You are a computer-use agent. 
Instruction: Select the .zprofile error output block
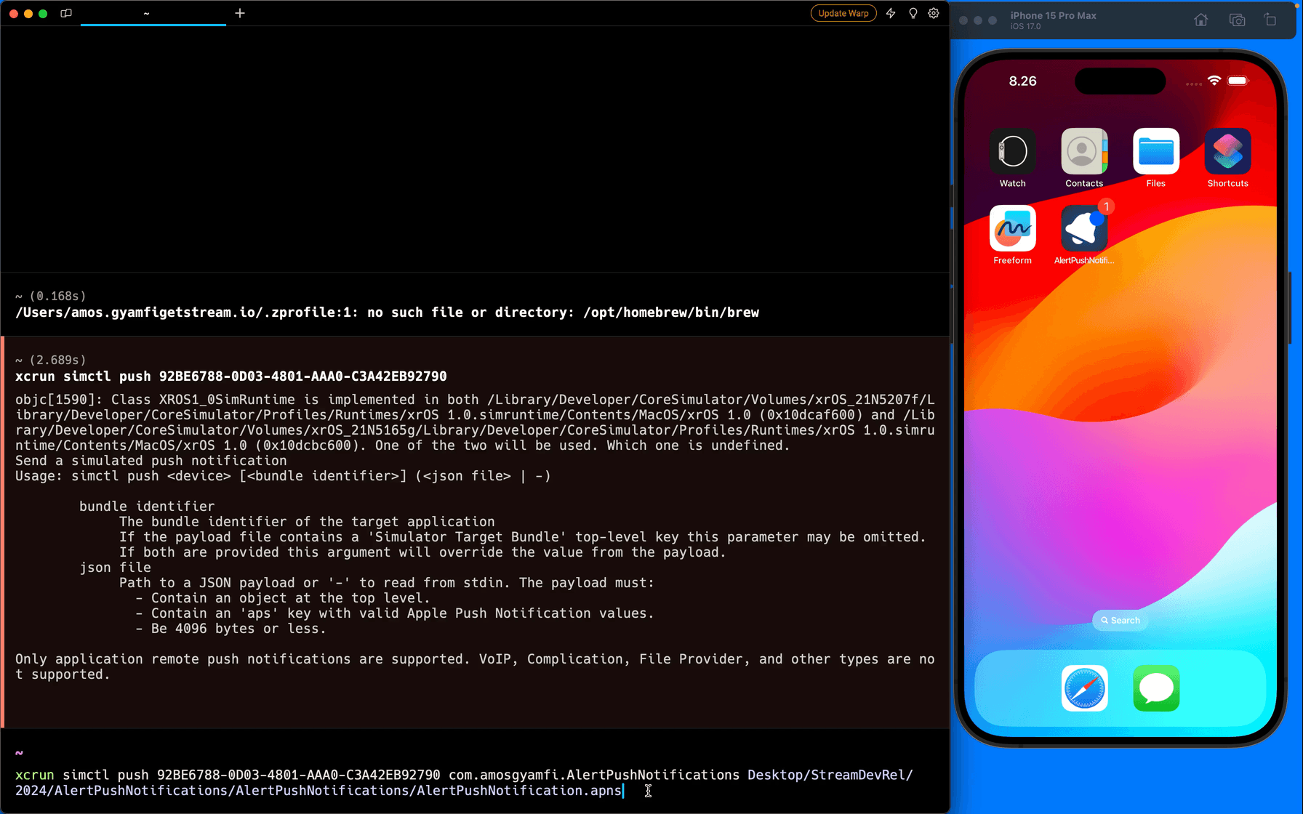[x=475, y=305]
